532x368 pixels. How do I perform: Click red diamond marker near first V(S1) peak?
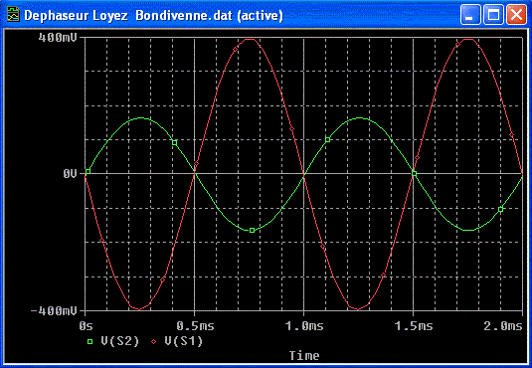point(235,50)
